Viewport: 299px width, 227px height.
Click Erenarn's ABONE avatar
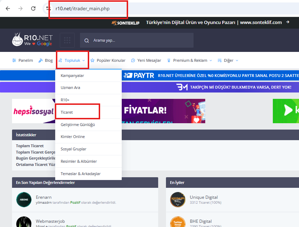click(24, 199)
